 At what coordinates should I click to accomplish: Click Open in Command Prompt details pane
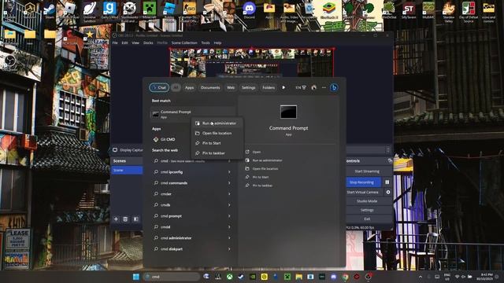tap(257, 152)
